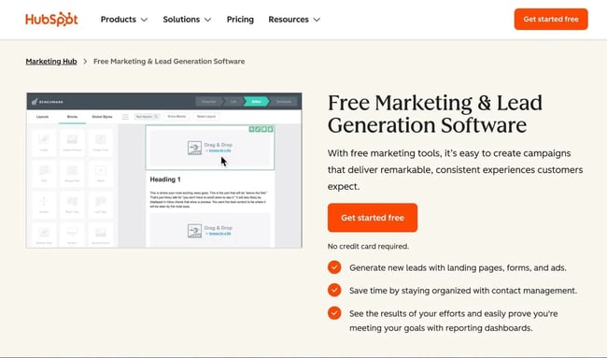
Task: Select the Save time by staying organized text
Action: [x=463, y=291]
